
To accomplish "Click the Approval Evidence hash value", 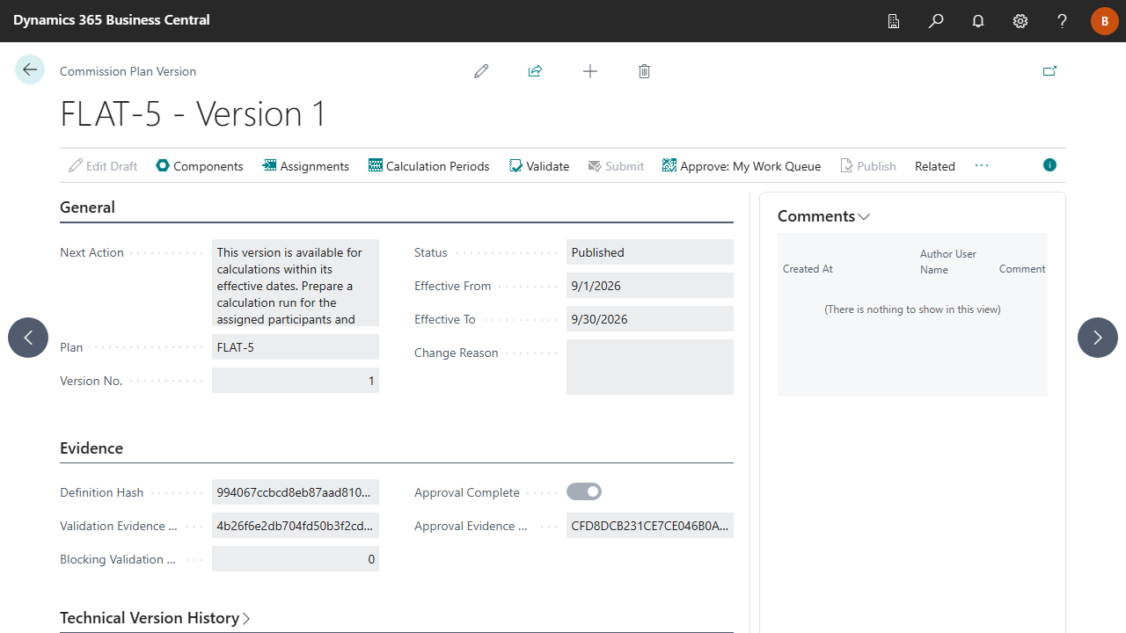I will click(650, 526).
